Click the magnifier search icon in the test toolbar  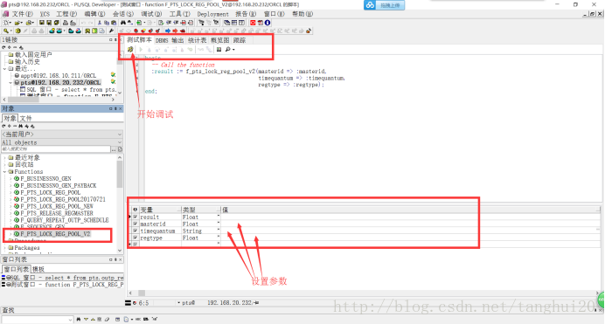(x=227, y=49)
